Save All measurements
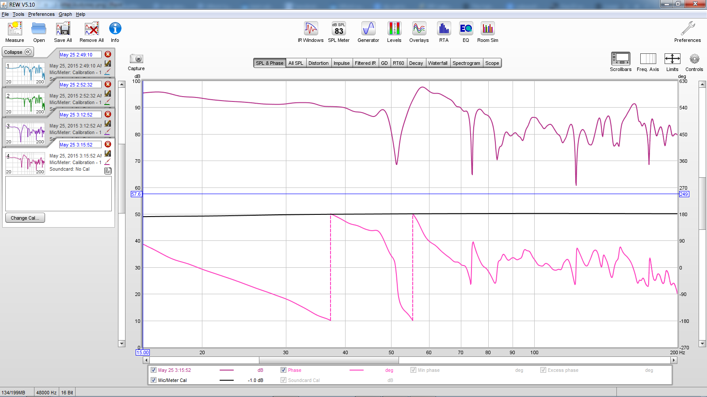The width and height of the screenshot is (707, 397). click(x=63, y=32)
